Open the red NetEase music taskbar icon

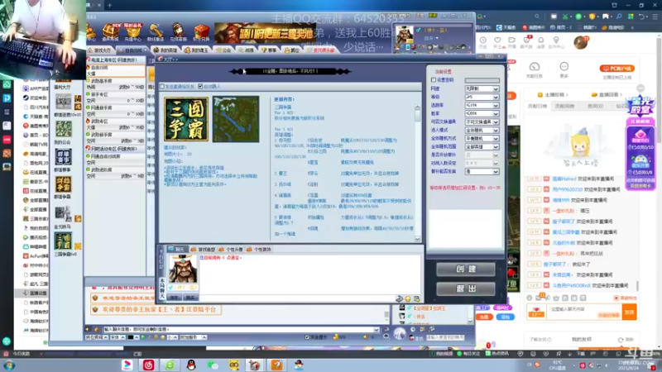coord(148,365)
